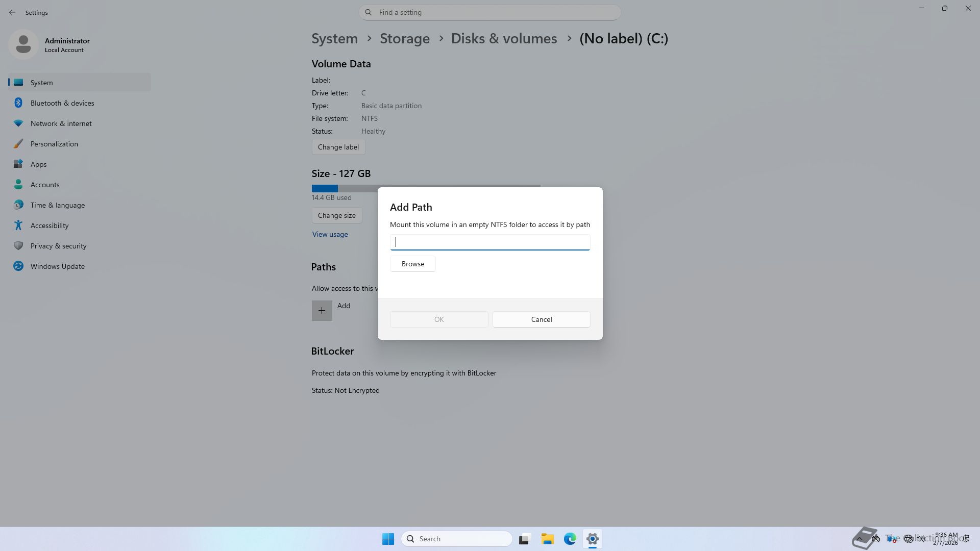Click the Add path plus icon
This screenshot has width=980, height=551.
click(x=322, y=310)
